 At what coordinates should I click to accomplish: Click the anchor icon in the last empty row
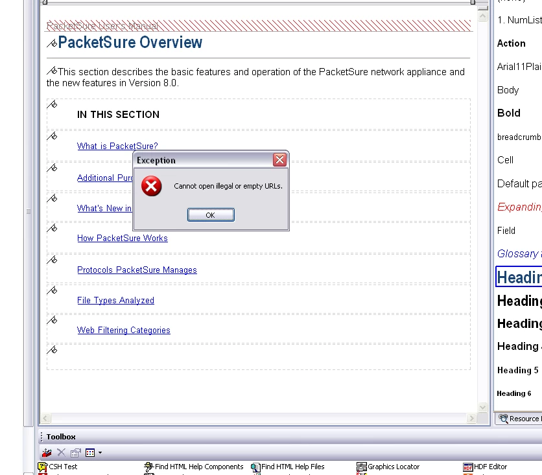coord(52,351)
